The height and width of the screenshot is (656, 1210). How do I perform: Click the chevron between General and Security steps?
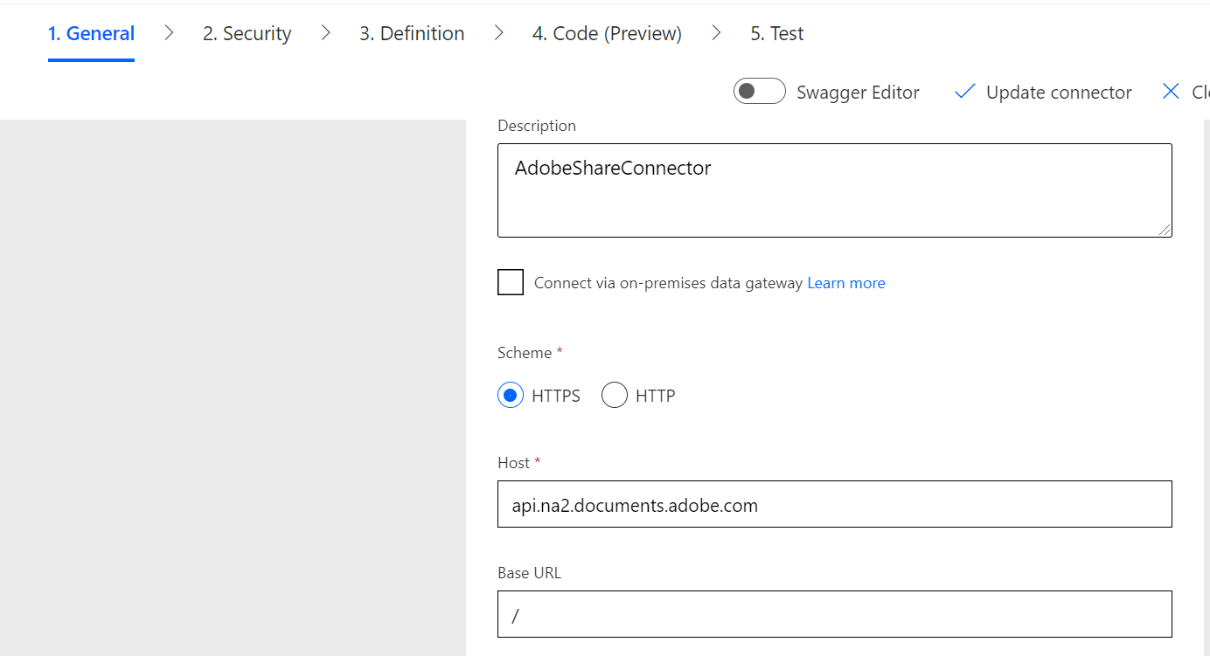tap(168, 32)
